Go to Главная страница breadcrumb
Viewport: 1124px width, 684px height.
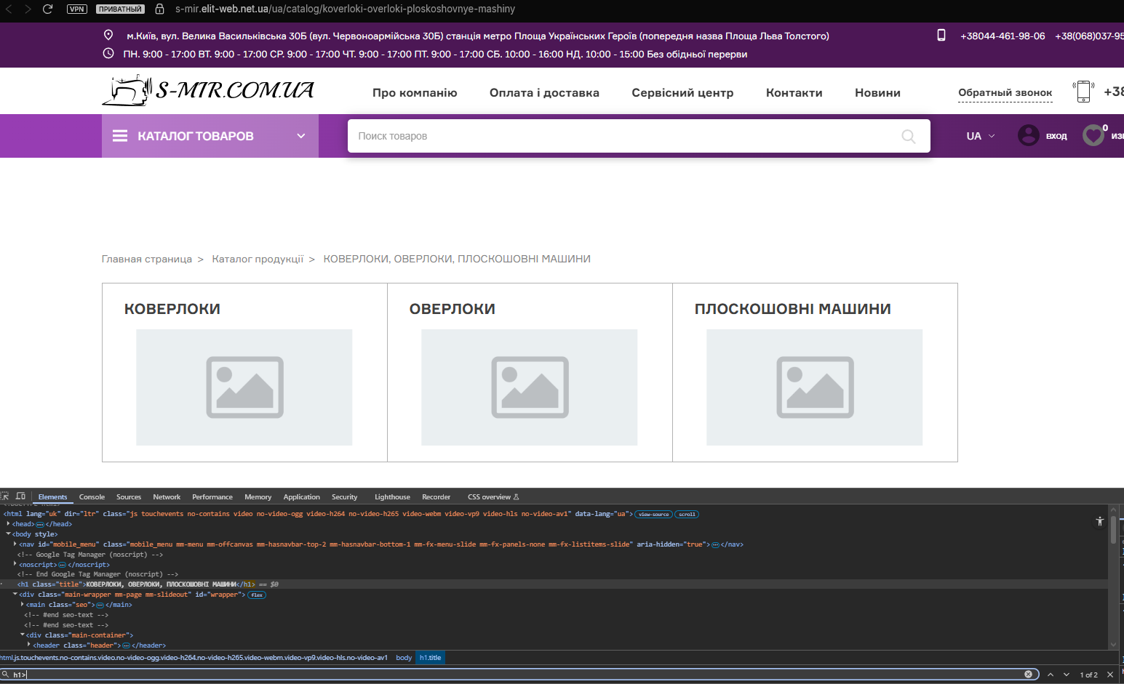(147, 259)
